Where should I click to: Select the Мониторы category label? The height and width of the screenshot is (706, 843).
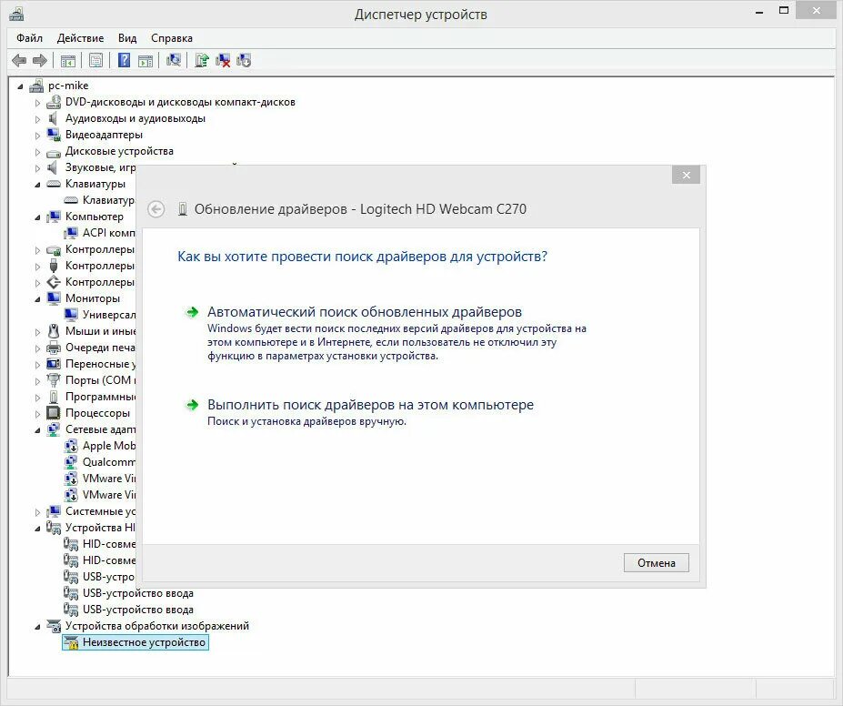pos(93,298)
